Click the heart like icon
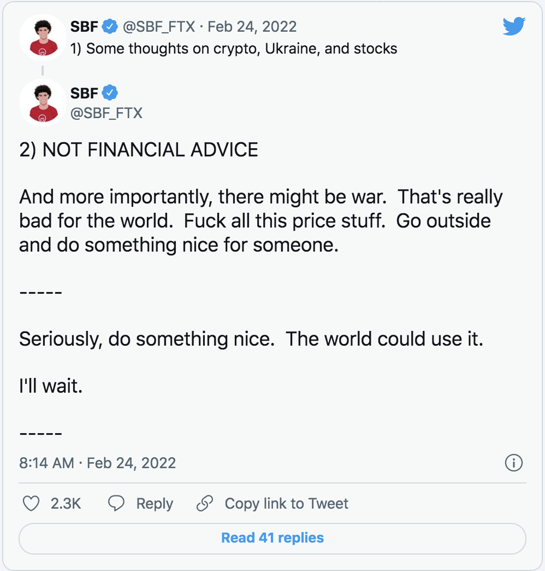The height and width of the screenshot is (571, 545). [x=31, y=503]
